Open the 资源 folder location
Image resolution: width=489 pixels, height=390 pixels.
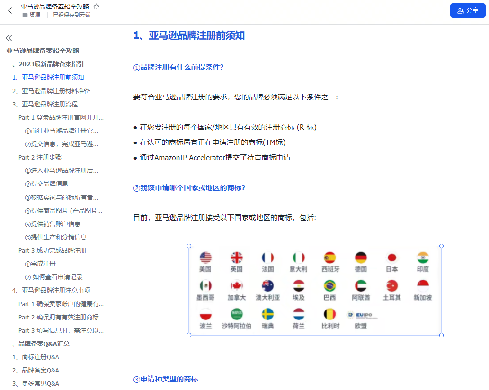tap(32, 15)
